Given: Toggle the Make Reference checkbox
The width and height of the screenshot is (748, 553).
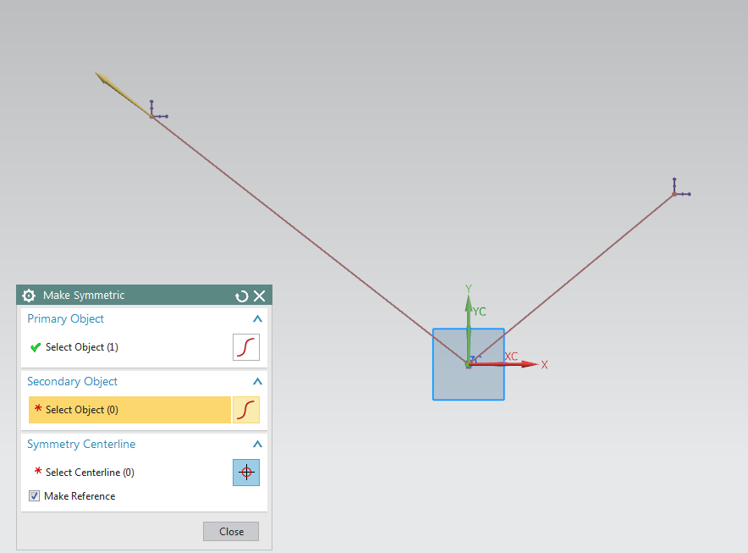Looking at the screenshot, I should pos(35,495).
